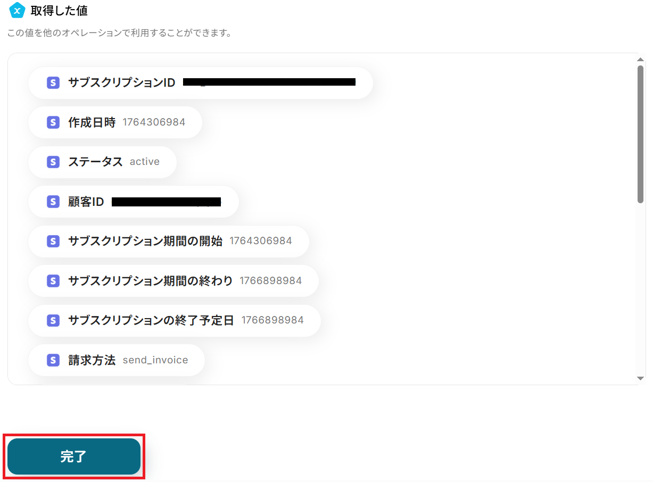The image size is (653, 482).
Task: Click the Stripe icon next to 顧客ID
Action: (53, 202)
